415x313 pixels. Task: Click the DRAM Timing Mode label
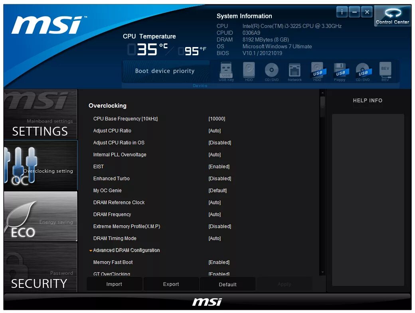[115, 238]
